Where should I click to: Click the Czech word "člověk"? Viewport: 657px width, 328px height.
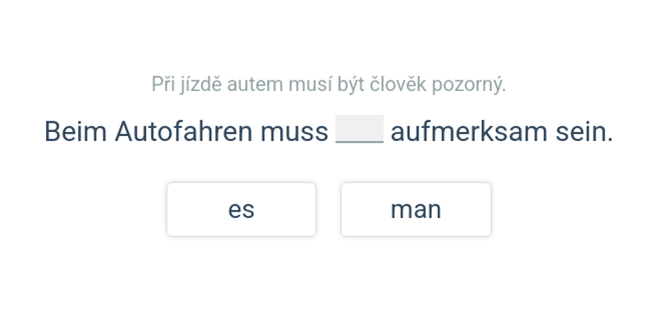tap(392, 84)
